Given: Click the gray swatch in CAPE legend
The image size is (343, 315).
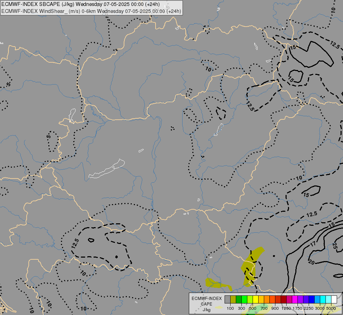Looking at the screenshot, I should click(227, 299).
